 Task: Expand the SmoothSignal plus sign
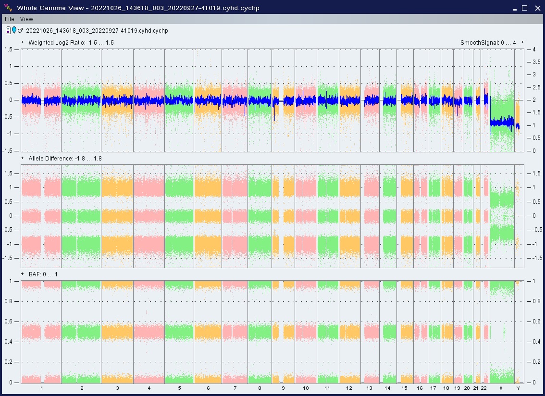click(522, 42)
